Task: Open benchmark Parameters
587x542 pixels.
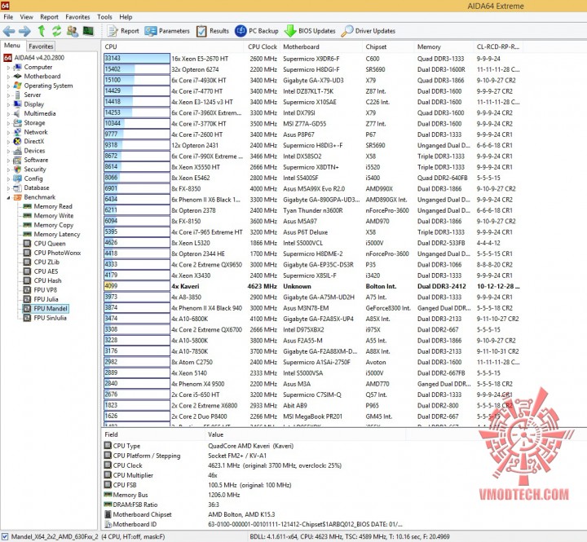Action: [167, 31]
